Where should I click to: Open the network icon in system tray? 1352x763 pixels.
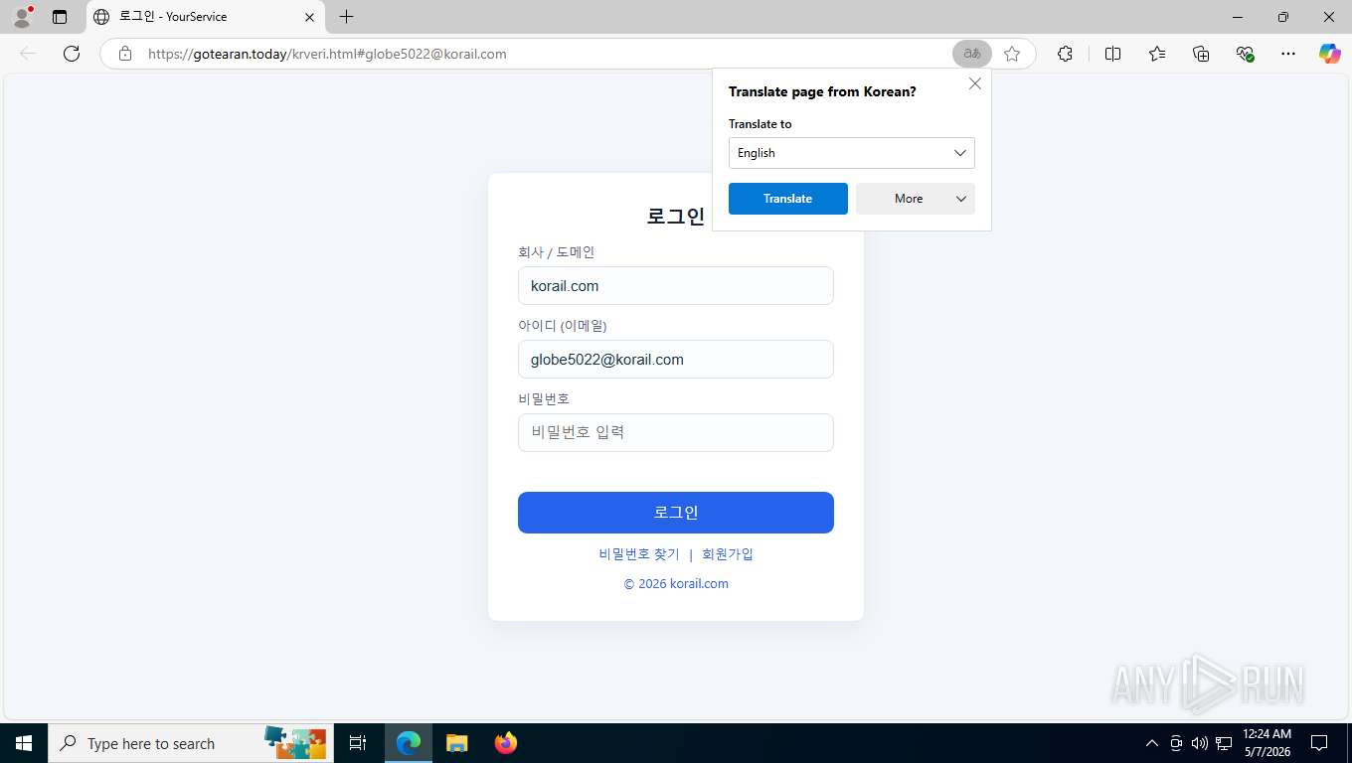(1224, 743)
